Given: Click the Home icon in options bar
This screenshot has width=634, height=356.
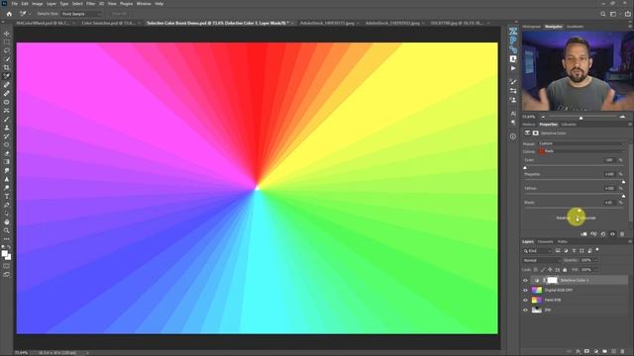Looking at the screenshot, I should click(9, 14).
